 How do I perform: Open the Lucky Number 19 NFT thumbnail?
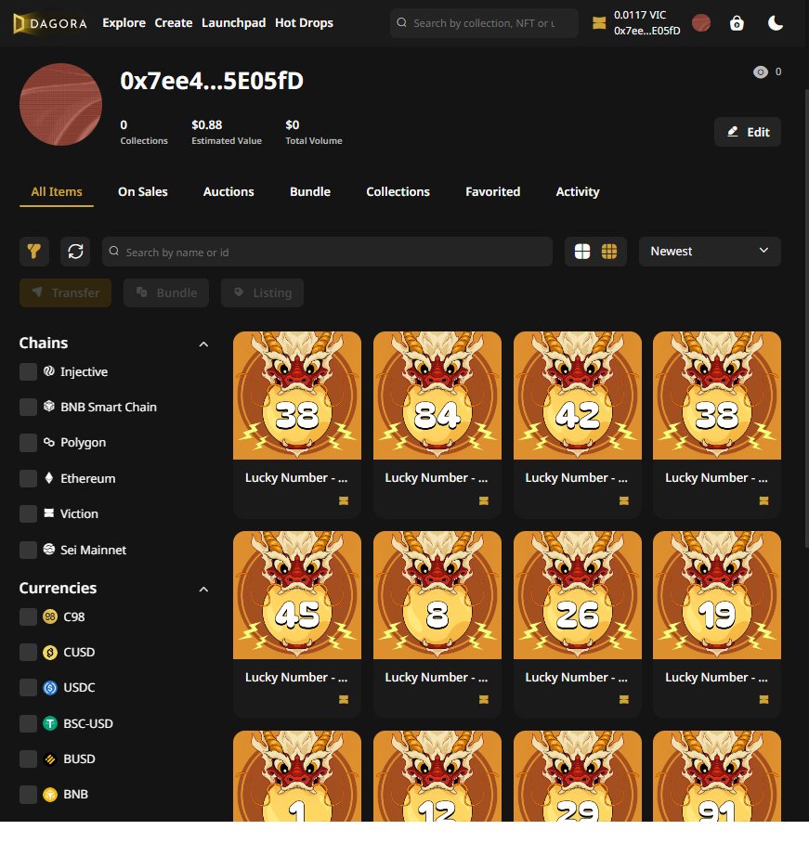tap(717, 595)
